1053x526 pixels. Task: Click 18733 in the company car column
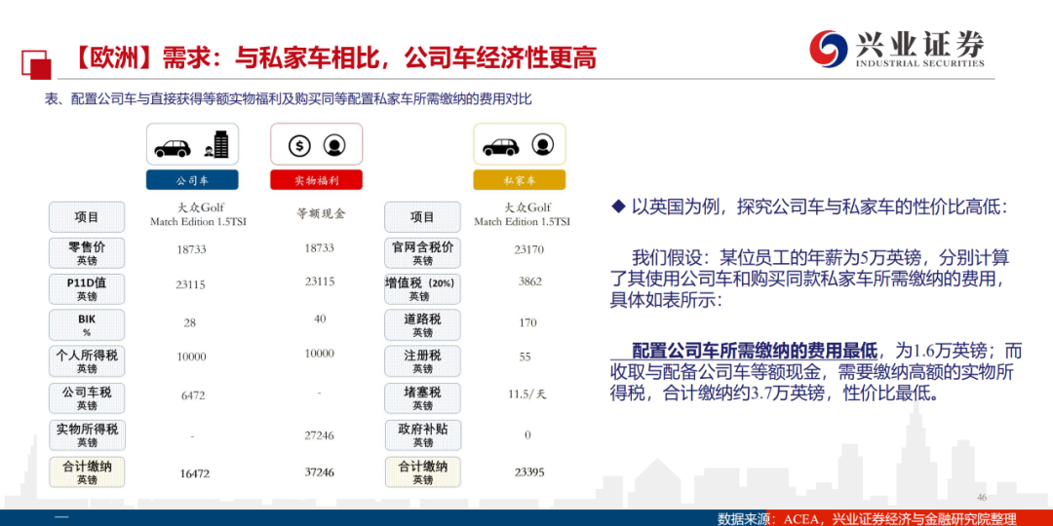tap(191, 249)
